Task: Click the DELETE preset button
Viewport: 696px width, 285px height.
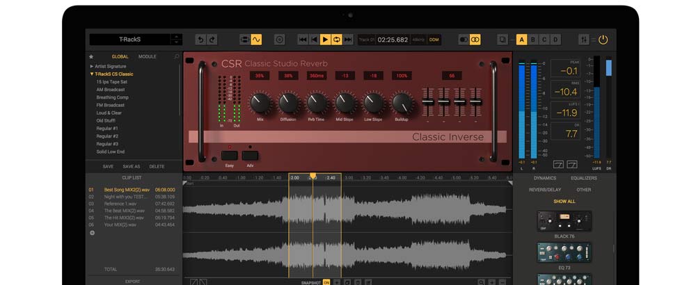Action: (157, 167)
